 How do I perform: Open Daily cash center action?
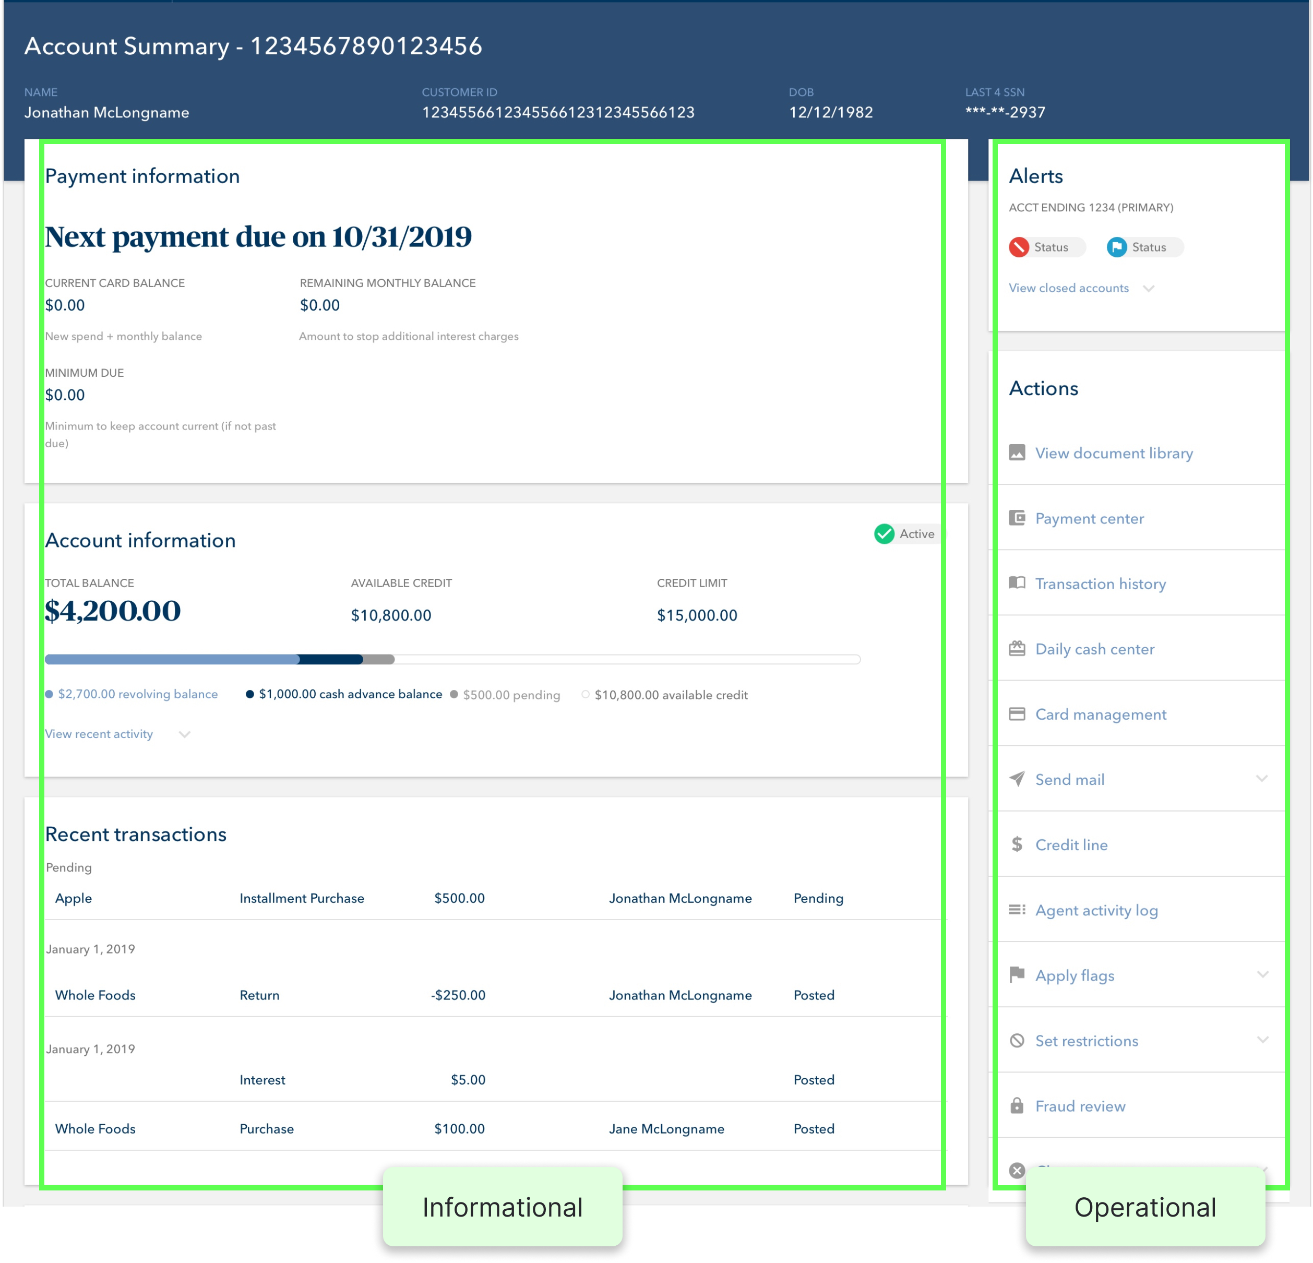1095,649
